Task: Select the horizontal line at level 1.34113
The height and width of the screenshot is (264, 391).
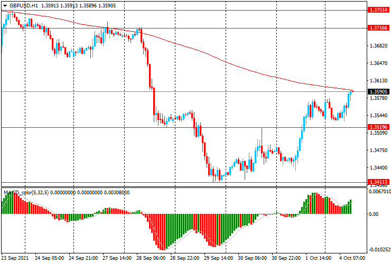Action: pyautogui.click(x=184, y=183)
